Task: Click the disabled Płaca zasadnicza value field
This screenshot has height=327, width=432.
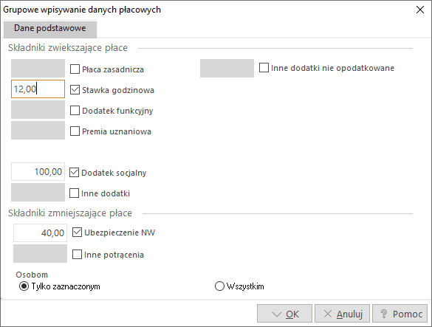Action: pos(38,68)
